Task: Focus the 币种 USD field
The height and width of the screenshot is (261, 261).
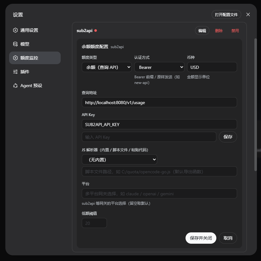Action: click(212, 67)
